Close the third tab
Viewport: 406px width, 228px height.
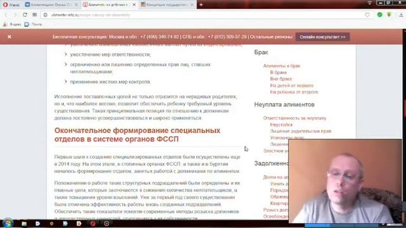point(192,4)
